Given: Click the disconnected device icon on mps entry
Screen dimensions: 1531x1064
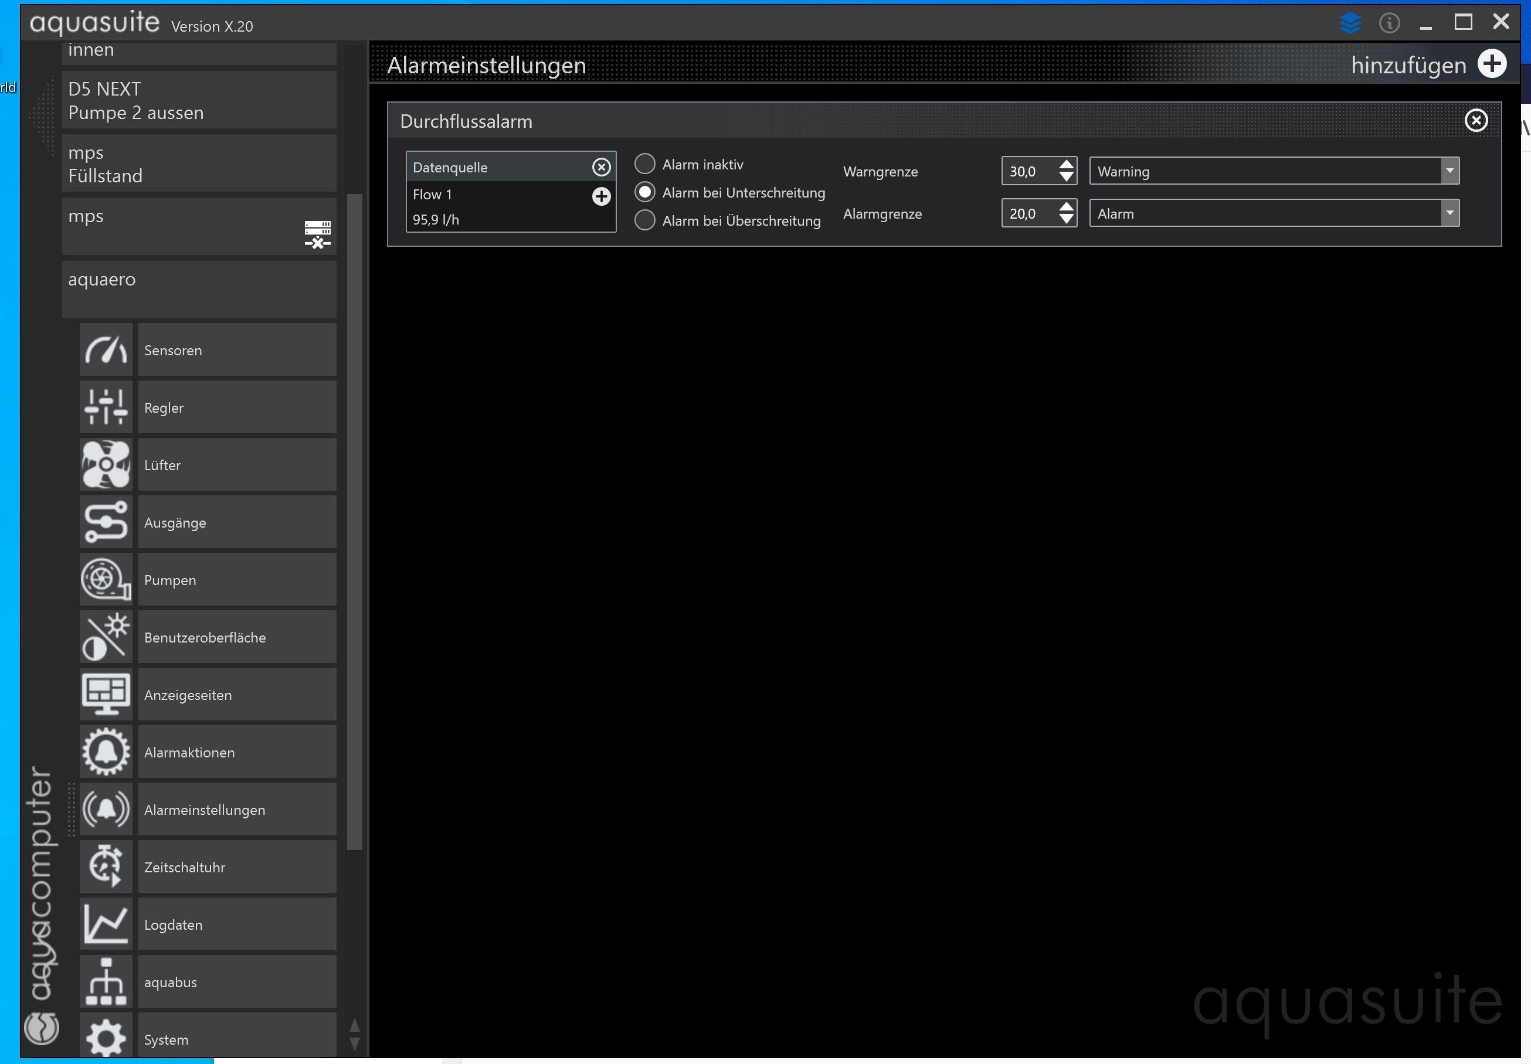Looking at the screenshot, I should 317,234.
